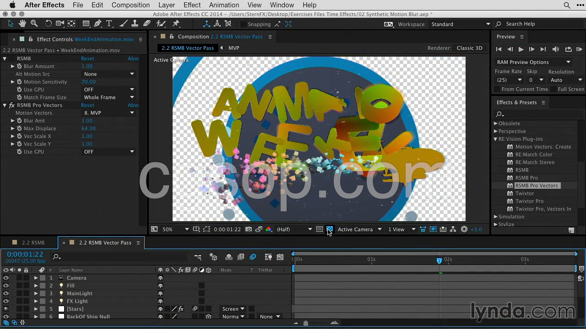Select the Horizontal Type tool

[109, 24]
